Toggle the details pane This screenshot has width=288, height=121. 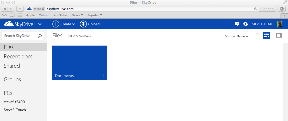(279, 35)
